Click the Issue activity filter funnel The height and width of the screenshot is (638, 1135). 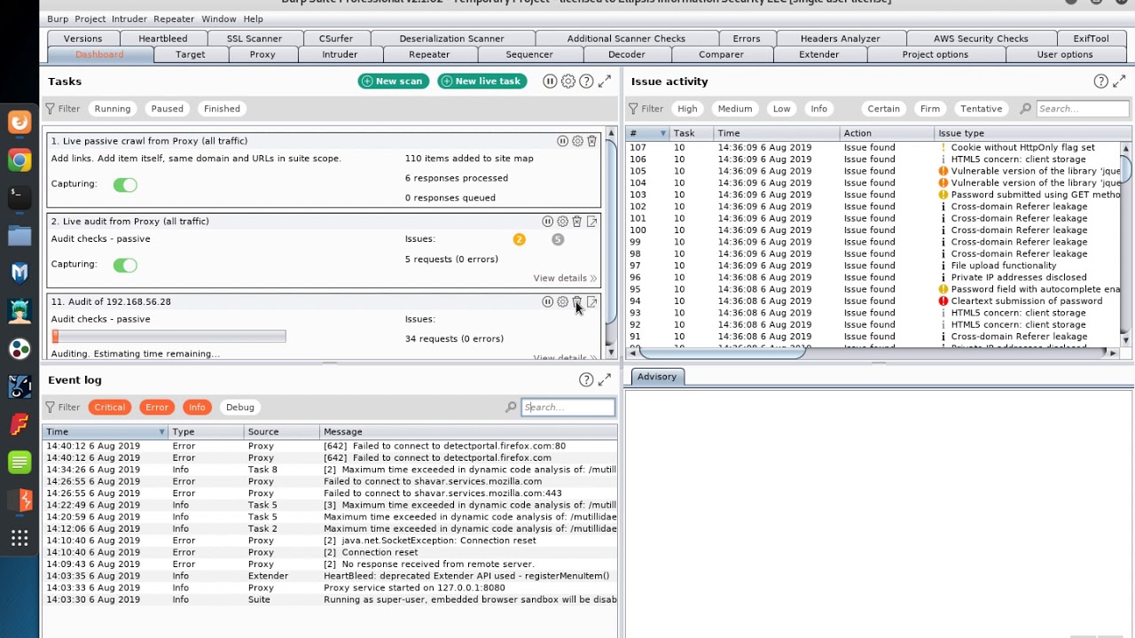633,109
